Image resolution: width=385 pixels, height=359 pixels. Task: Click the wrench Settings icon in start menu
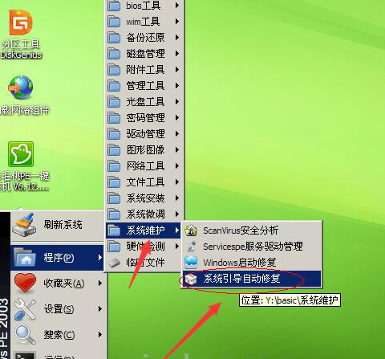25,309
